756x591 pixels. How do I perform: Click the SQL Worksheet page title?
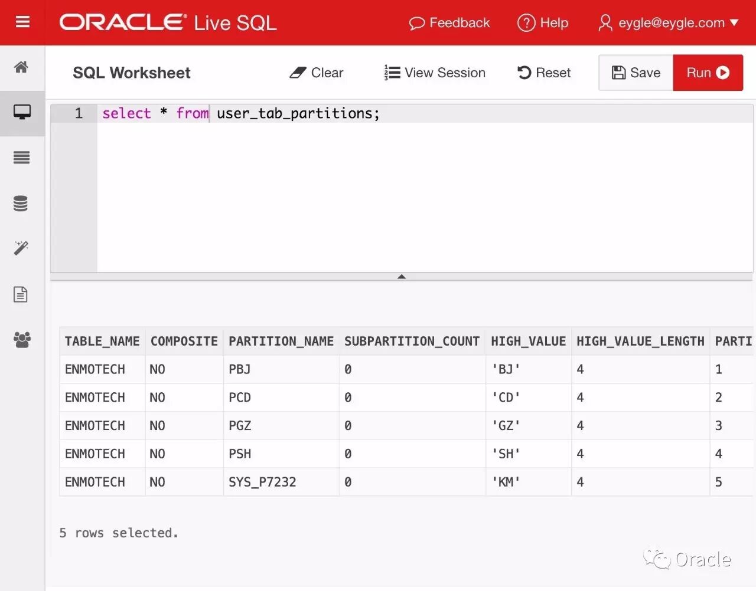(132, 73)
